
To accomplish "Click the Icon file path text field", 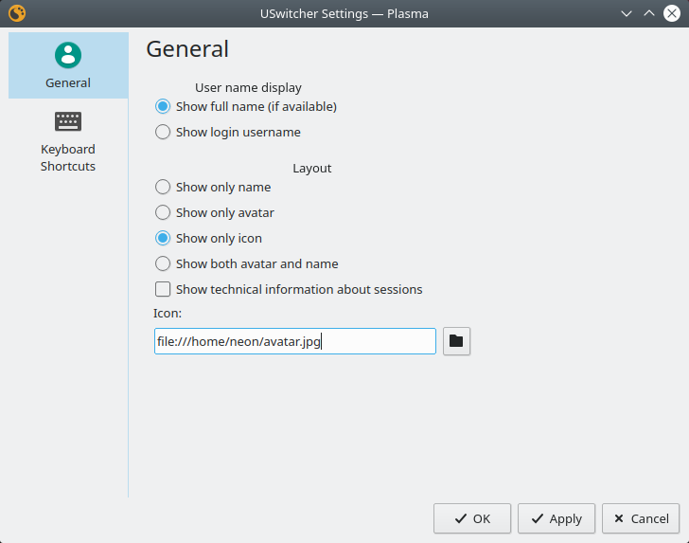I will click(x=294, y=341).
